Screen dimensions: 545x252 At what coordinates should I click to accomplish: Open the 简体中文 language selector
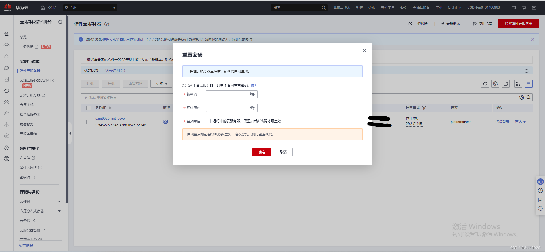(455, 8)
